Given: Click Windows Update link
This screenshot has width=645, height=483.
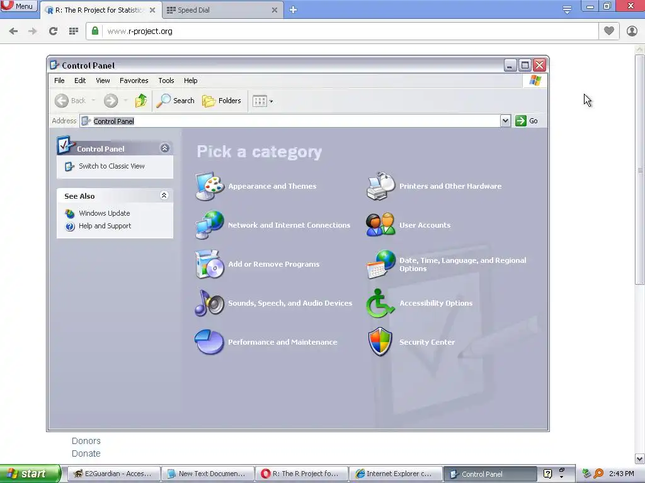Looking at the screenshot, I should 104,214.
